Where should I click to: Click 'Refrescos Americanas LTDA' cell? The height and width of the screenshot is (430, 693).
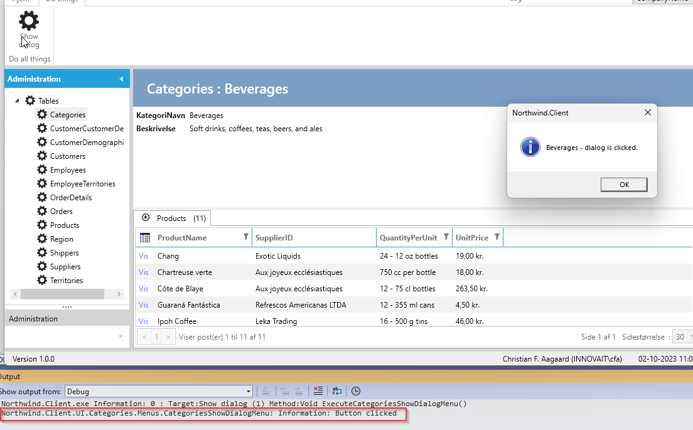point(301,305)
